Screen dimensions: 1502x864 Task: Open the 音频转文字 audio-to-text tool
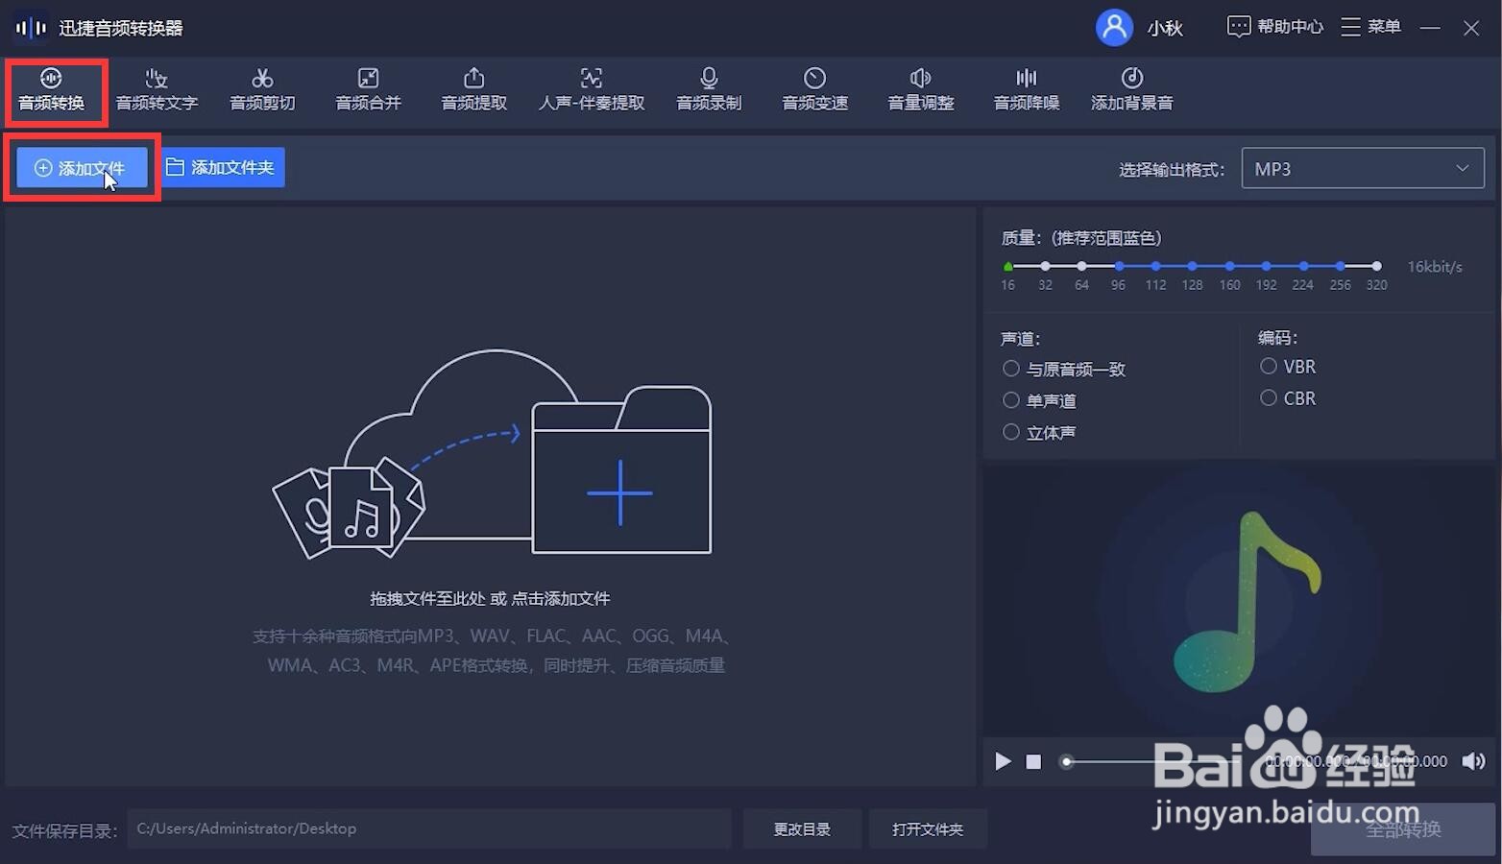coord(157,90)
